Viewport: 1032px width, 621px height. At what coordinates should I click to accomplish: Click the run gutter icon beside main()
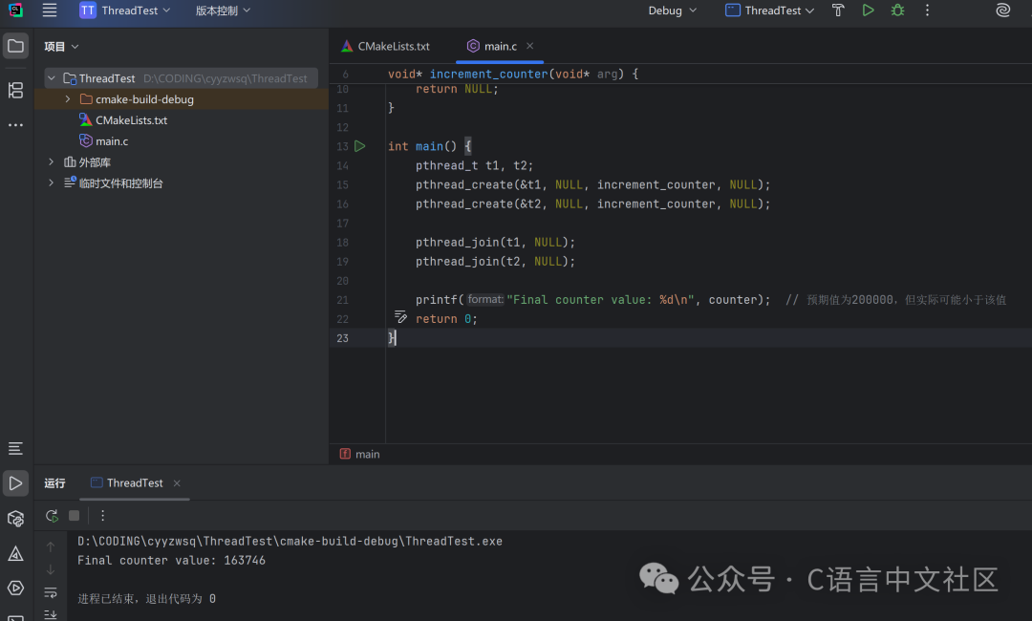pos(360,146)
